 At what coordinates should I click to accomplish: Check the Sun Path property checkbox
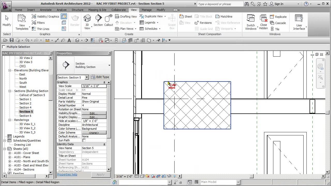(84, 140)
